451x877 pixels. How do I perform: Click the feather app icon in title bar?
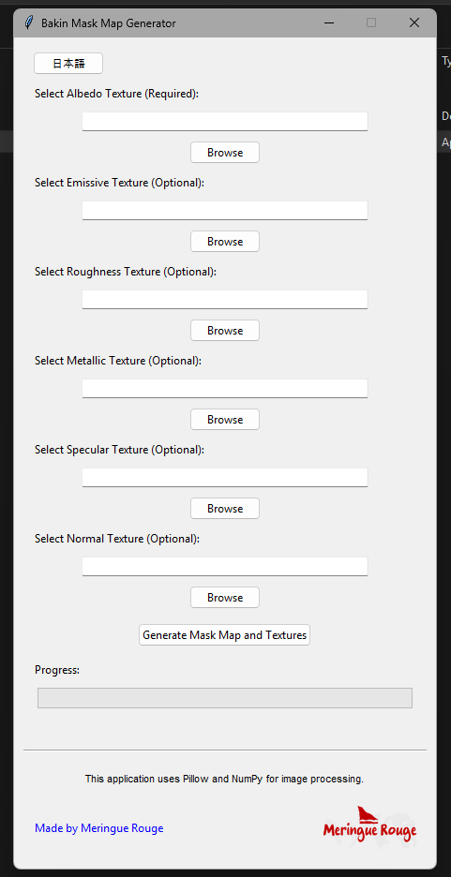(28, 22)
